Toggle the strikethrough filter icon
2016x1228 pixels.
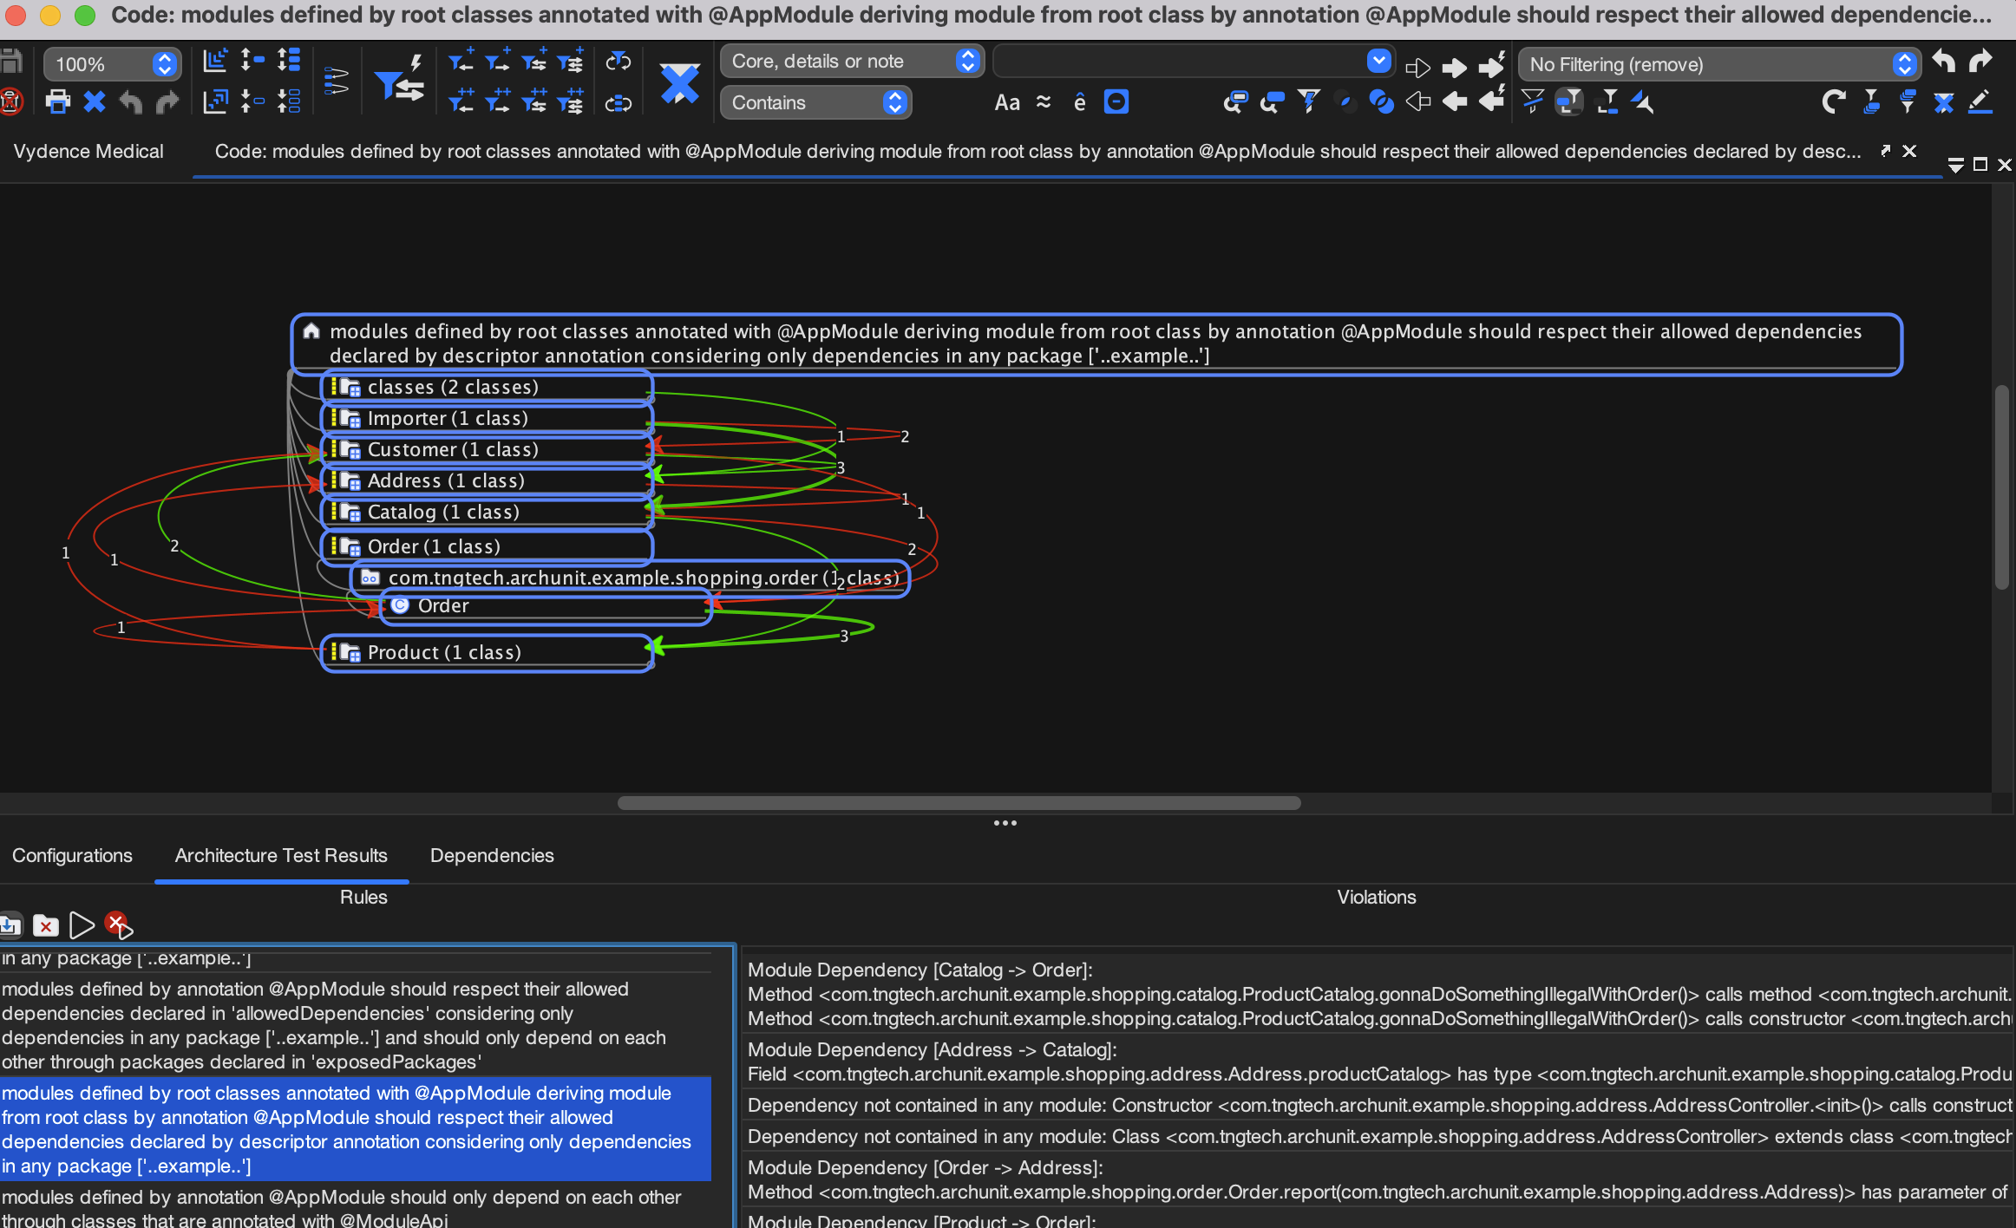coord(1533,102)
